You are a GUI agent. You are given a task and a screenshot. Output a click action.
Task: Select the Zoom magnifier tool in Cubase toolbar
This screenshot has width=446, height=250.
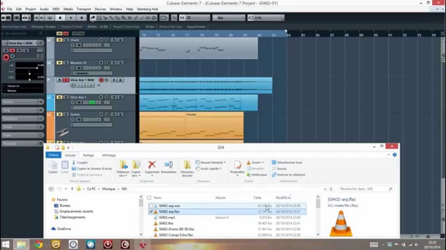coord(123,18)
